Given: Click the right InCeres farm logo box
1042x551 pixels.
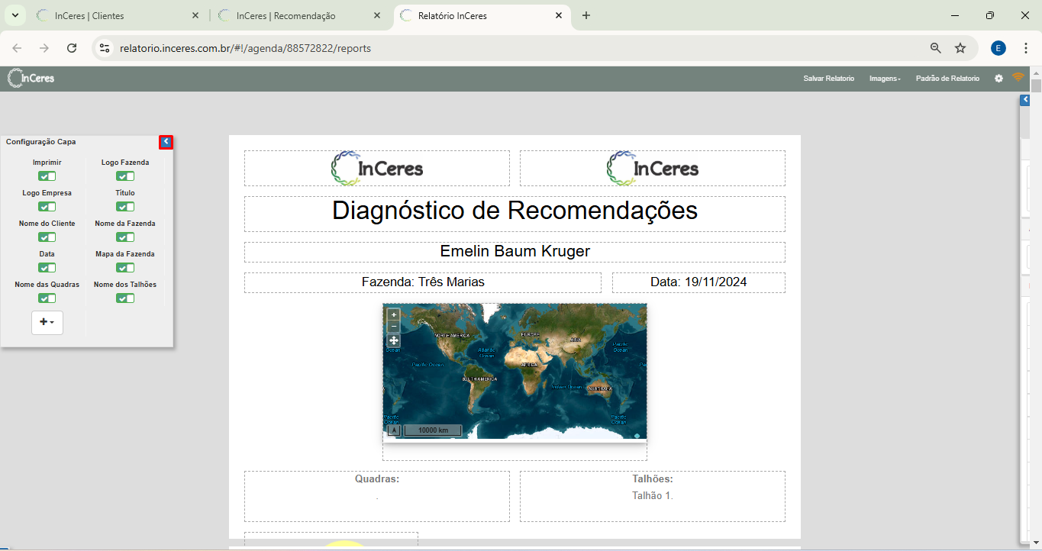Looking at the screenshot, I should (653, 168).
